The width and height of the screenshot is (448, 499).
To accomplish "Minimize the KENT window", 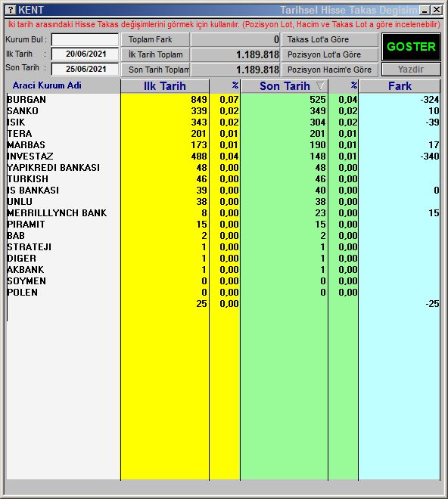I will coord(425,10).
